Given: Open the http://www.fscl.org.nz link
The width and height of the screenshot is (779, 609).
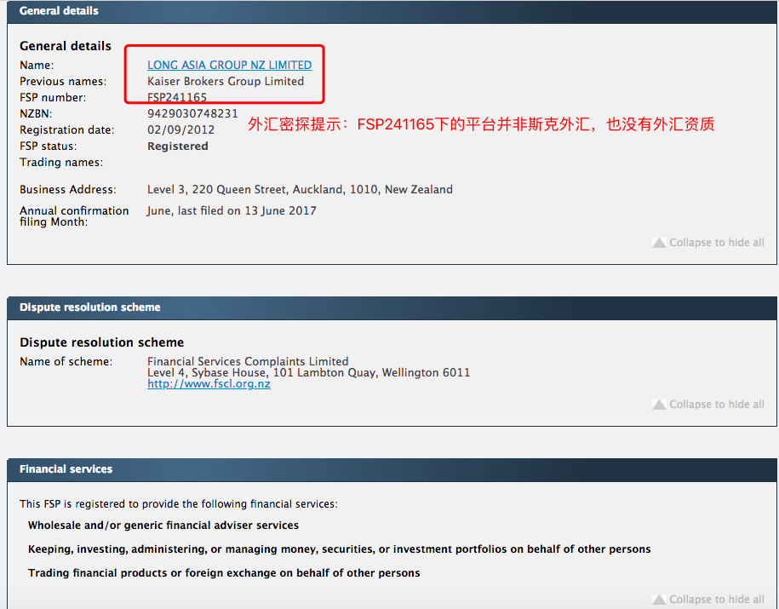Looking at the screenshot, I should tap(209, 384).
